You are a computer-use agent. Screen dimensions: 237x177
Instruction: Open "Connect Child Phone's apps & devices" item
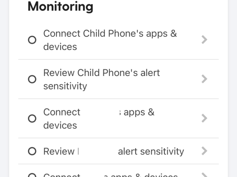click(x=118, y=40)
